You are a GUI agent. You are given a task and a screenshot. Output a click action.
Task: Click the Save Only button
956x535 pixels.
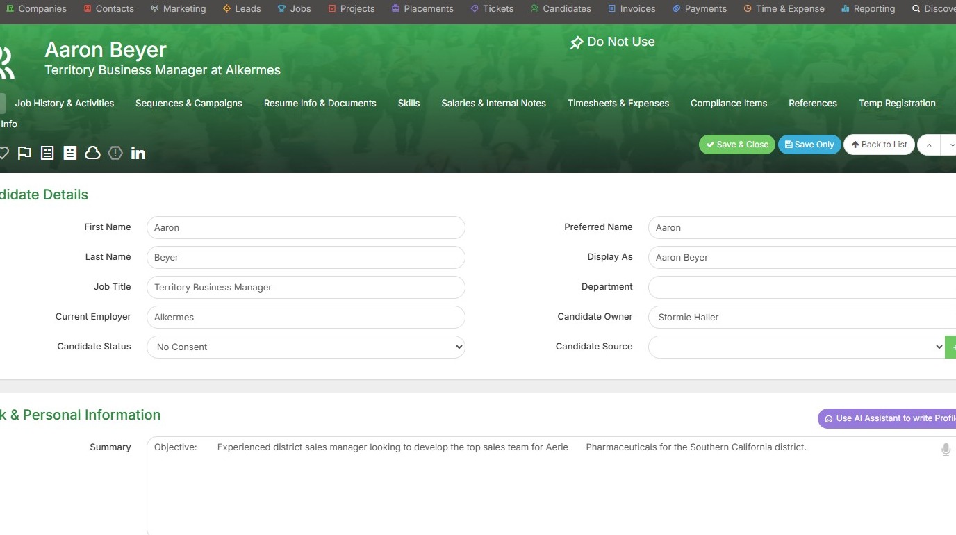point(809,145)
